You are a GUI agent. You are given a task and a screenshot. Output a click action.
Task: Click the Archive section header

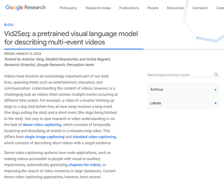183,90
